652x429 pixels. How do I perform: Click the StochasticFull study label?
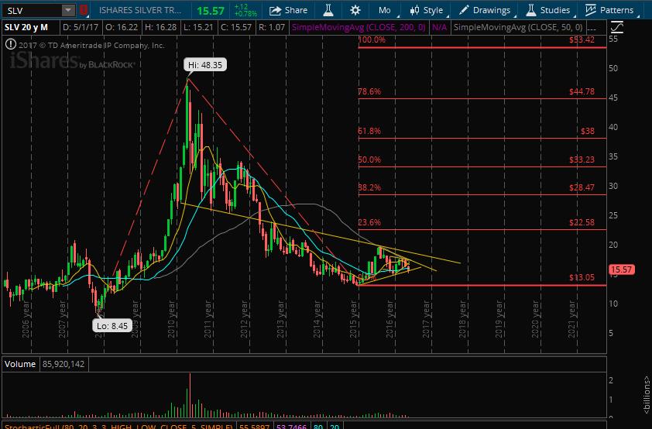(x=118, y=426)
